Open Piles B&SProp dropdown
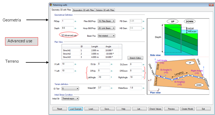This screenshot has width=215, height=115. [106, 21]
